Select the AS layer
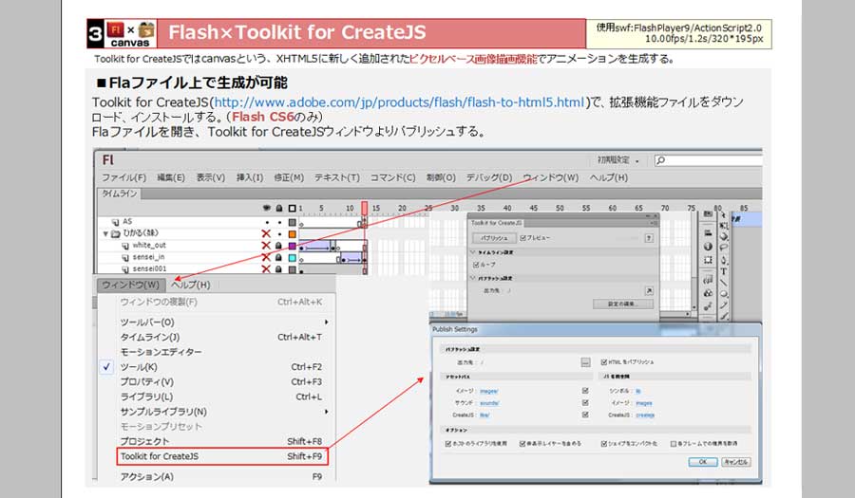Image resolution: width=855 pixels, height=498 pixels. coord(126,222)
